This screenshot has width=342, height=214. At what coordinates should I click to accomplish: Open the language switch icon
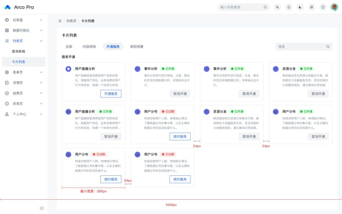(x=277, y=7)
